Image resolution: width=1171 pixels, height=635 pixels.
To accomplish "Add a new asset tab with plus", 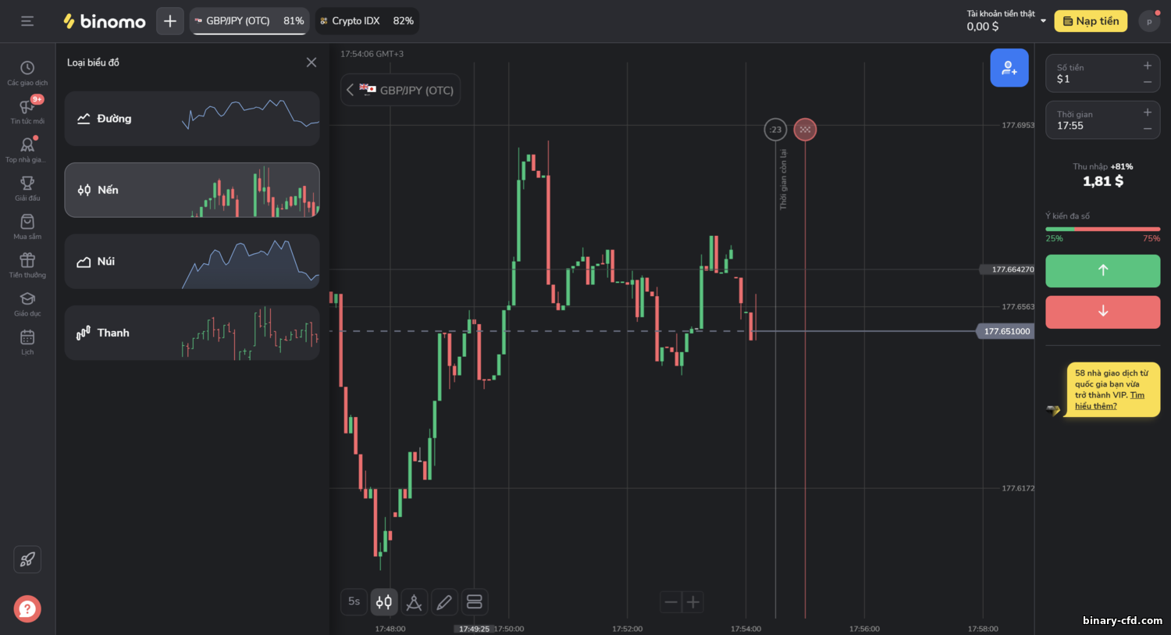I will 169,21.
